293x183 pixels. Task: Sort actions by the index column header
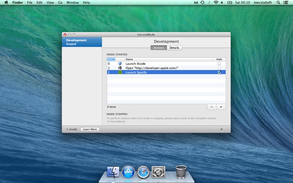tap(111, 59)
